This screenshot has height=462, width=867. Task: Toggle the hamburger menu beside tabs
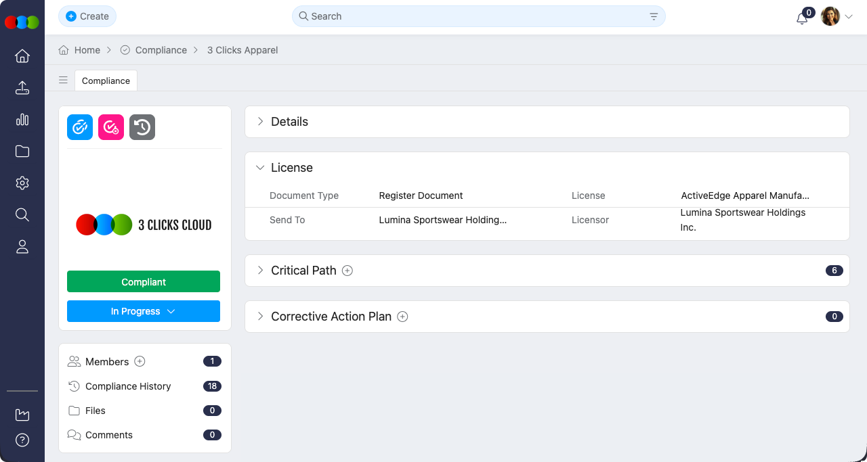[x=63, y=80]
